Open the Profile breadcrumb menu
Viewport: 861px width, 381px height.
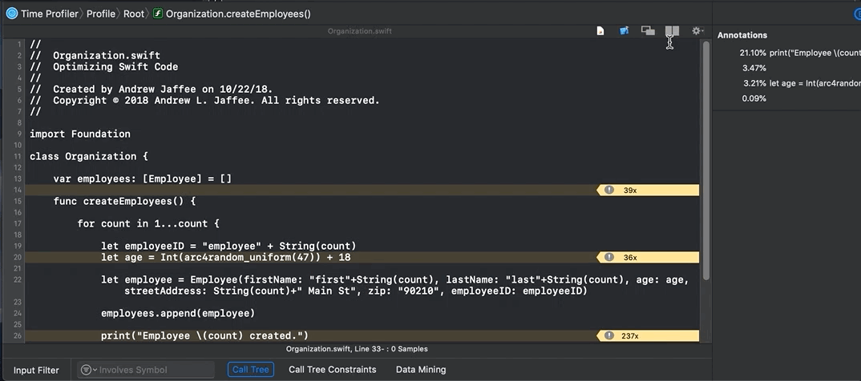(x=101, y=14)
